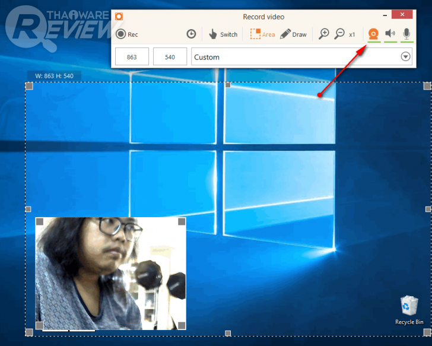Click left-middle handle of recording area

28,209
